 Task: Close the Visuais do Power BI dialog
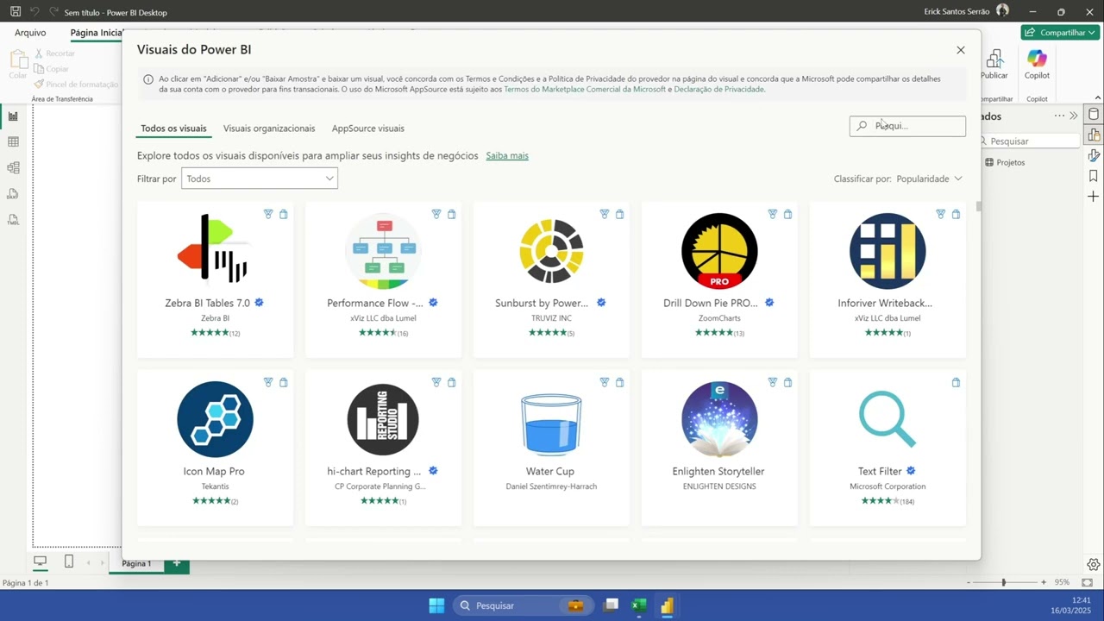click(x=961, y=50)
